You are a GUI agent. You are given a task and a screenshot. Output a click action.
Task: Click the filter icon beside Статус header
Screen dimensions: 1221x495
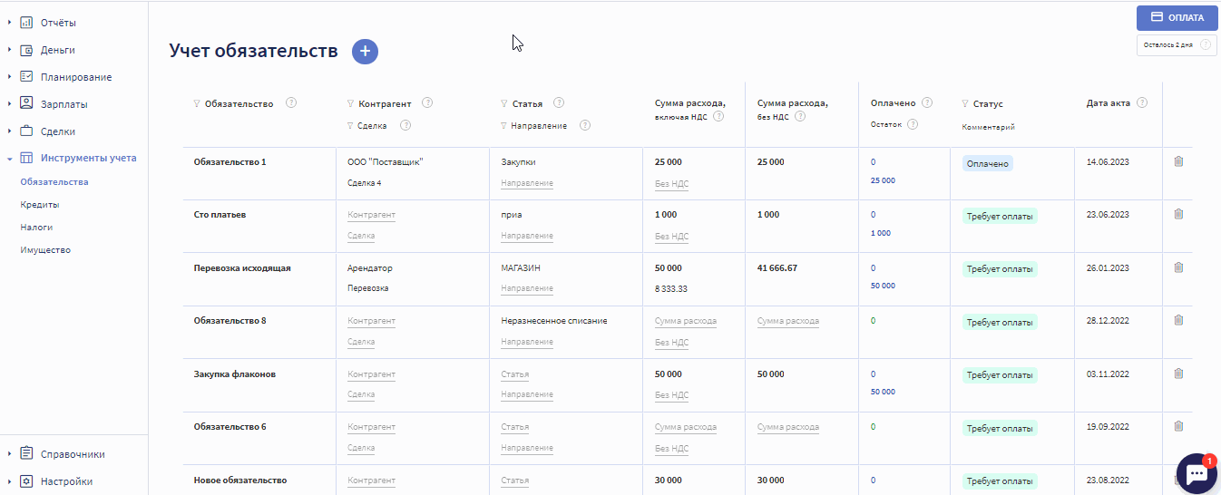pos(965,104)
